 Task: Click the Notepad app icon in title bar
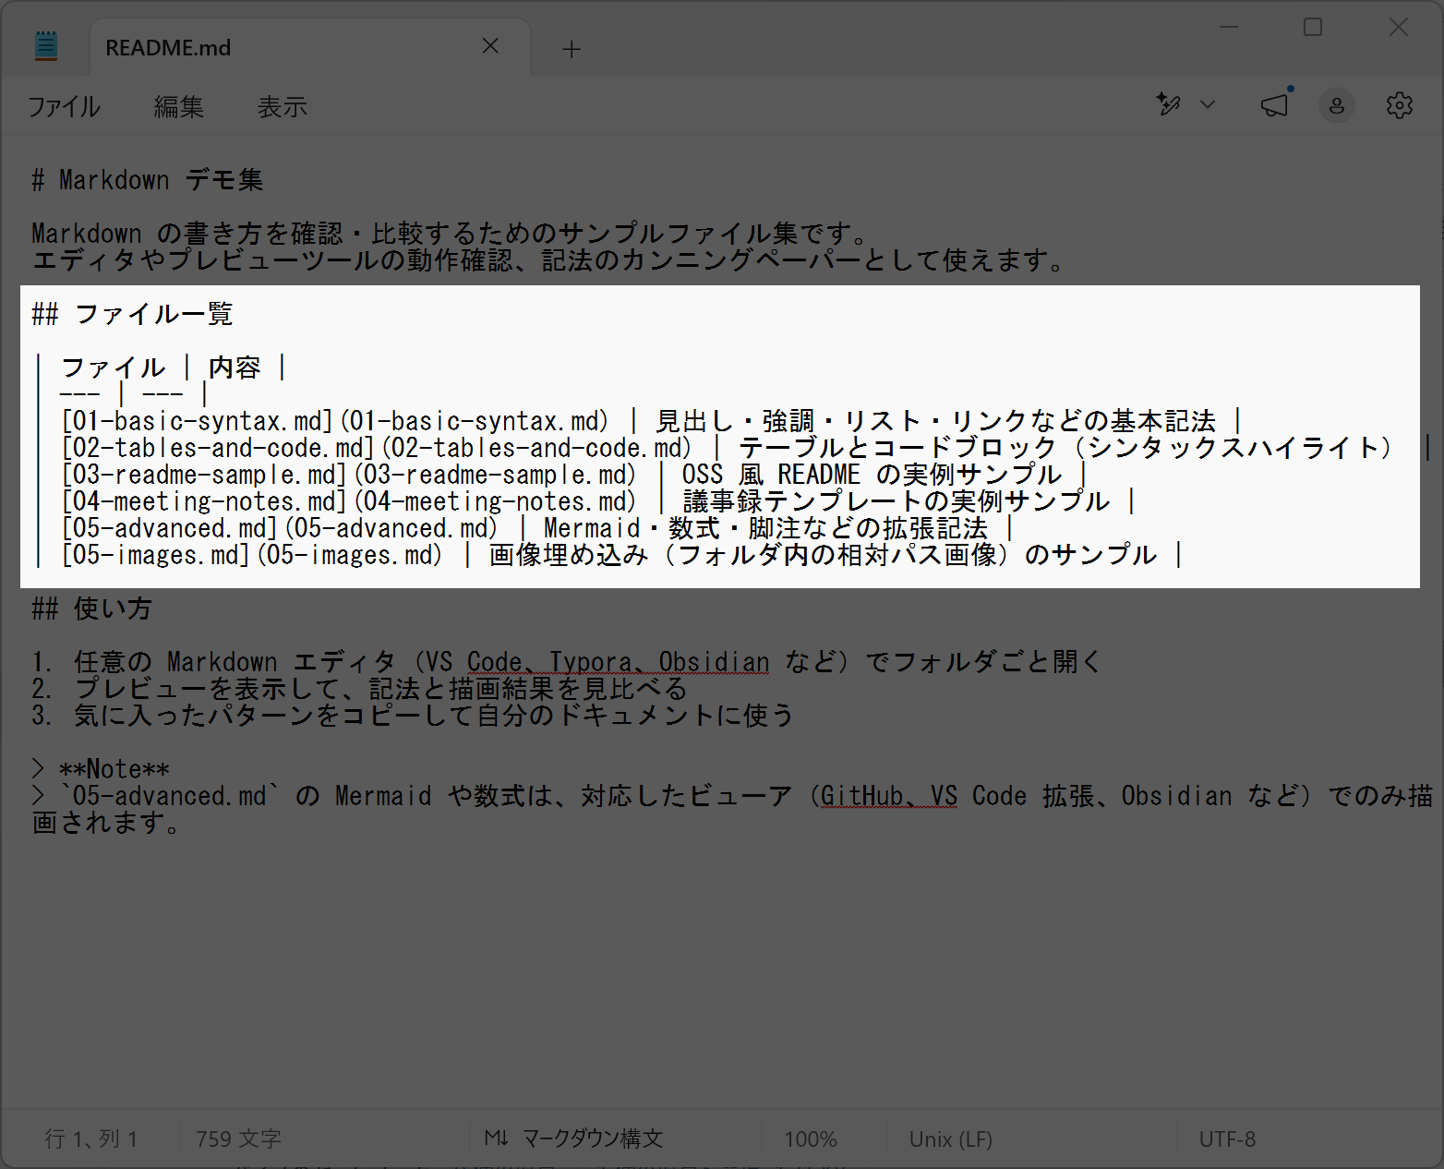pyautogui.click(x=45, y=46)
